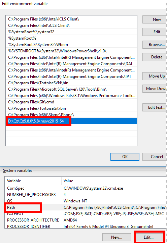Select the ComSpec system variable row
Viewport: 167px width, 243px height.
[x=86, y=188]
